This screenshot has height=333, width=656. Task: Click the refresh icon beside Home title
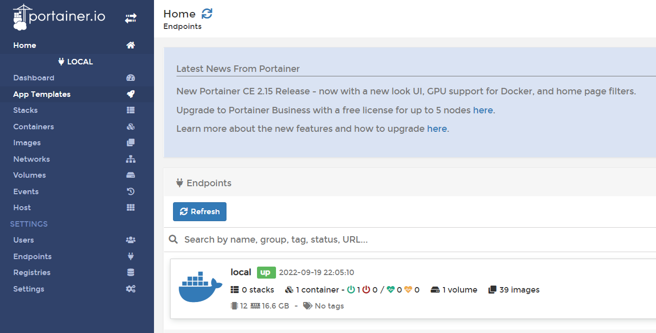click(x=207, y=14)
